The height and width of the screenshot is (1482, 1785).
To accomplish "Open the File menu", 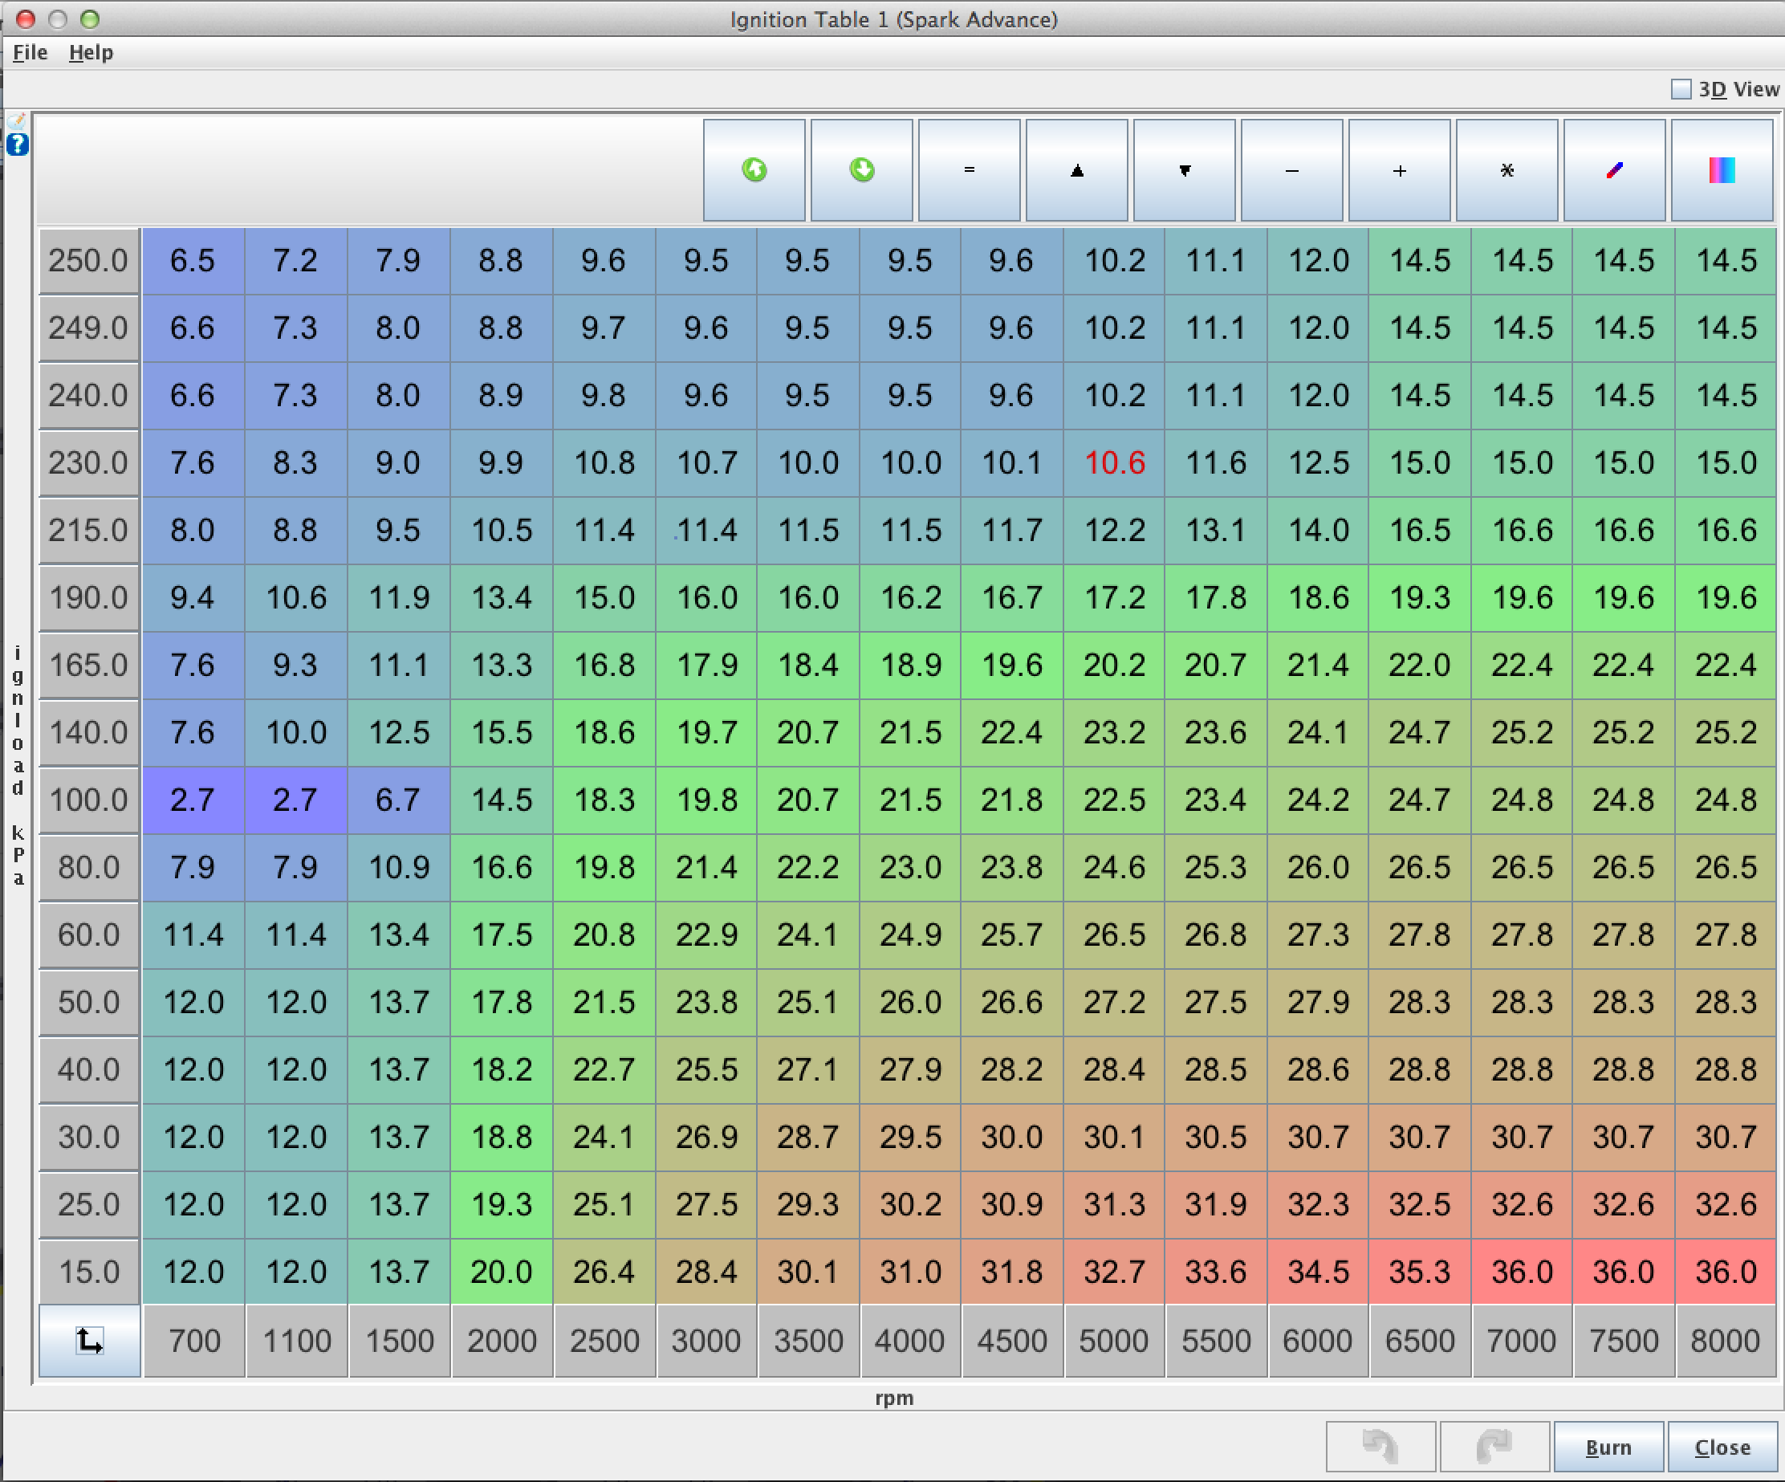I will (30, 53).
